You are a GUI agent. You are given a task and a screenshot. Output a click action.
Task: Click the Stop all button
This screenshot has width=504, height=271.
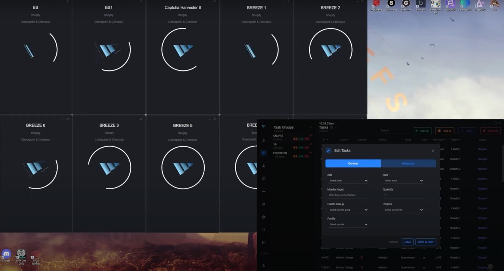click(445, 131)
